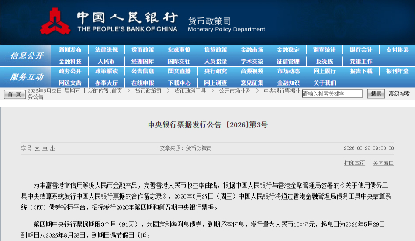415x241 pixels.
Task: Follow the 货币政策司 breadcrumb link
Action: tap(148, 91)
